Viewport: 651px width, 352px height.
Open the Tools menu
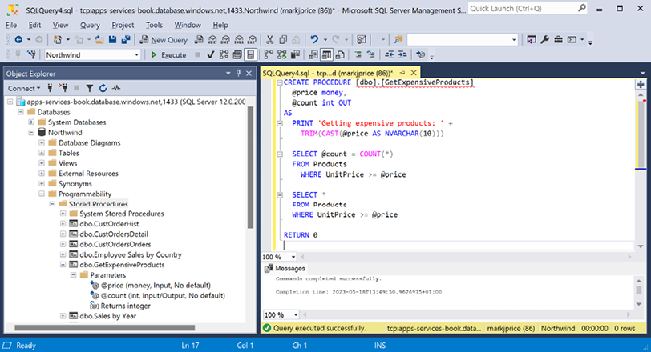154,26
